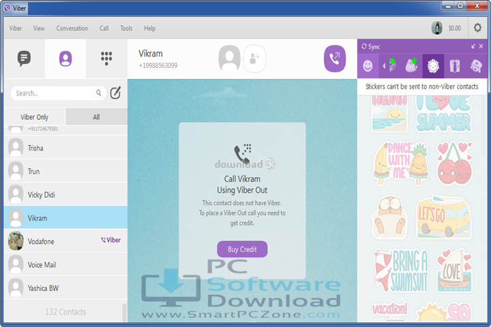Close the sticker panel

[481, 46]
